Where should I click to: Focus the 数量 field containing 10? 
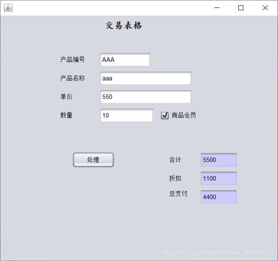point(127,115)
